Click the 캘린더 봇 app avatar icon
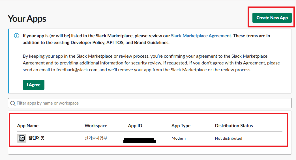This screenshot has height=160, width=296. (x=22, y=138)
